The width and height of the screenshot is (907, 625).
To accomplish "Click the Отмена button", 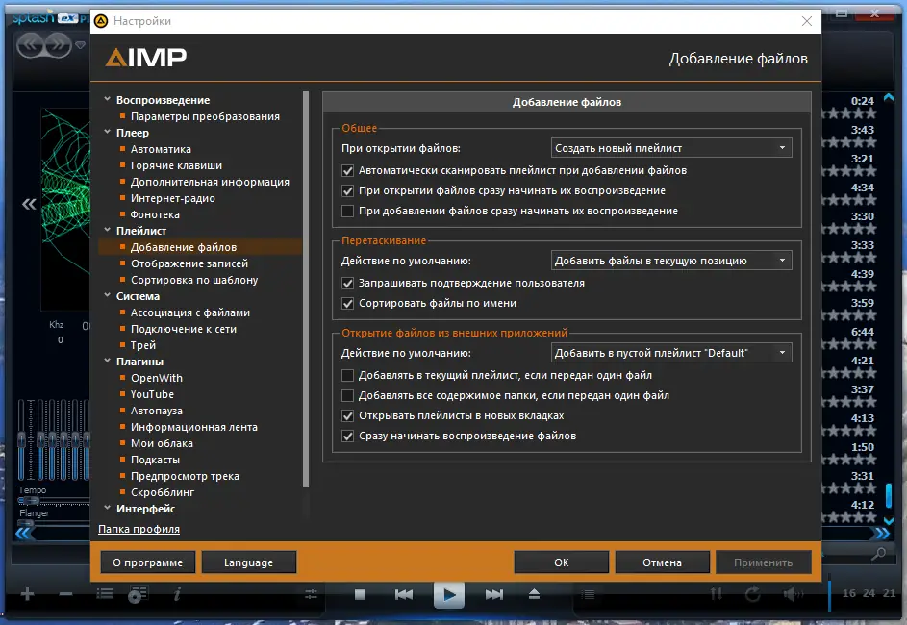I will coord(663,562).
